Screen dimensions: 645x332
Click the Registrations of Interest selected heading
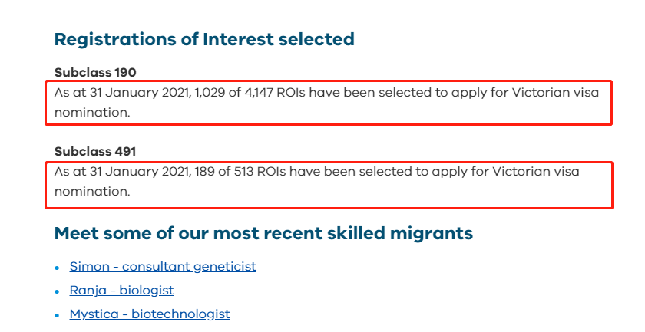click(204, 39)
